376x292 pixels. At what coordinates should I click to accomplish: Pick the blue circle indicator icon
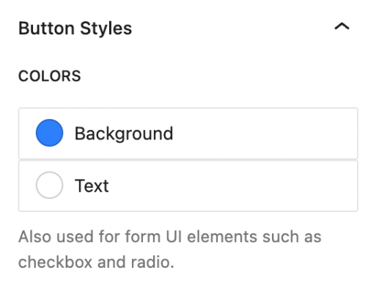50,133
